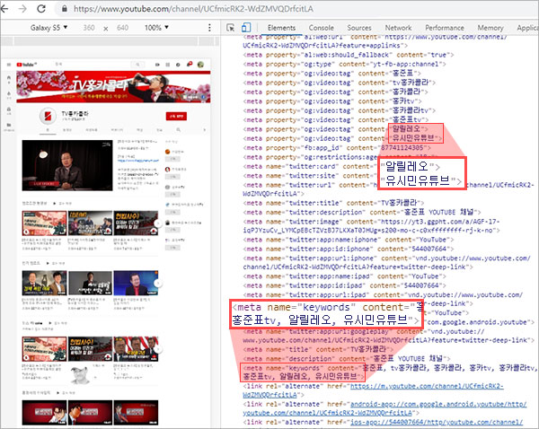Viewport: 539px width, 429px height.
Task: Click the red subscribe button on the channel
Action: [176, 116]
